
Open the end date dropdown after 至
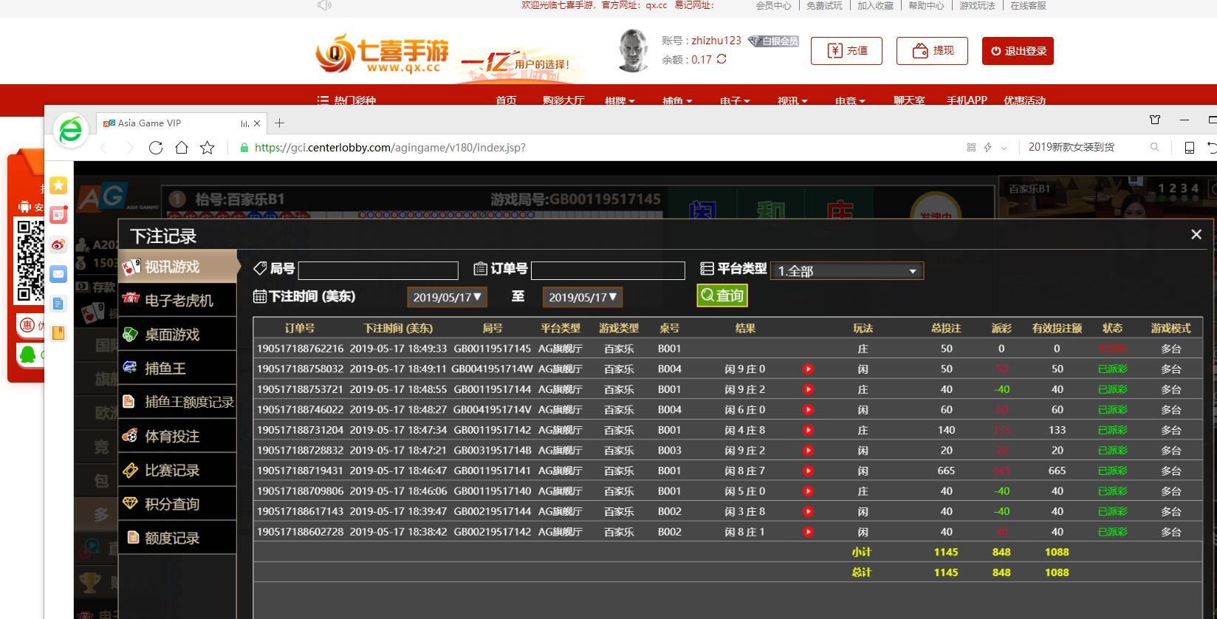point(583,297)
